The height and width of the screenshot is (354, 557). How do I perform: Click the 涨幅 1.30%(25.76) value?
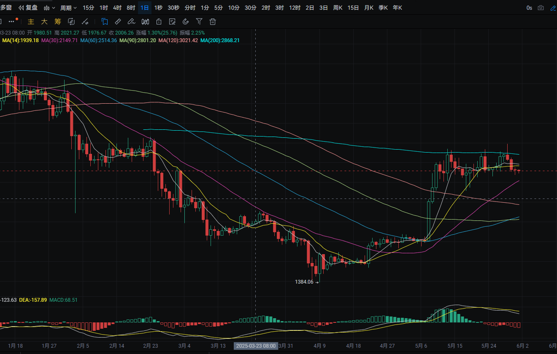point(157,32)
